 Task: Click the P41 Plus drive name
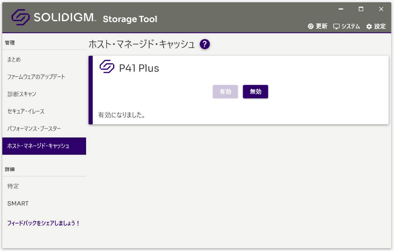pyautogui.click(x=139, y=68)
